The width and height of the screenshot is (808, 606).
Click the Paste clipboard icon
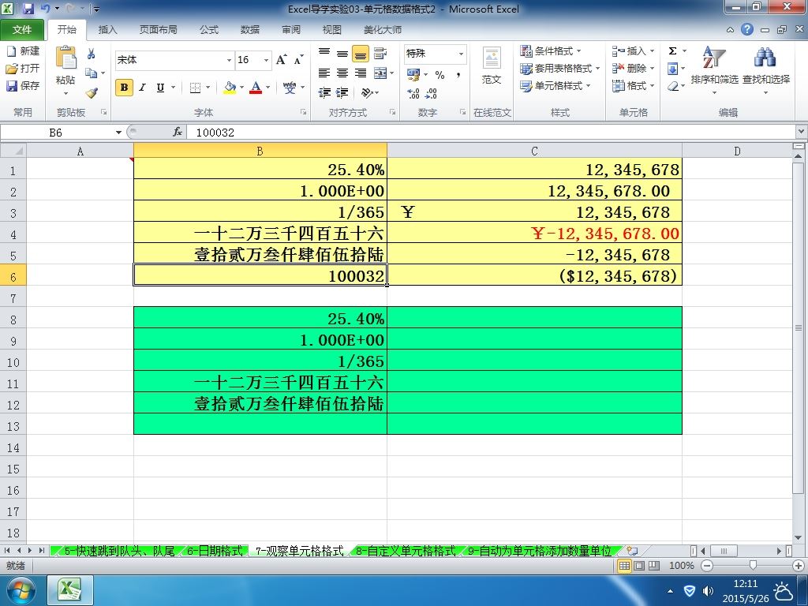66,58
